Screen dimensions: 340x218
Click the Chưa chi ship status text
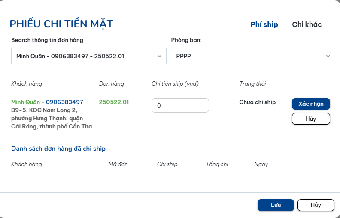point(257,102)
